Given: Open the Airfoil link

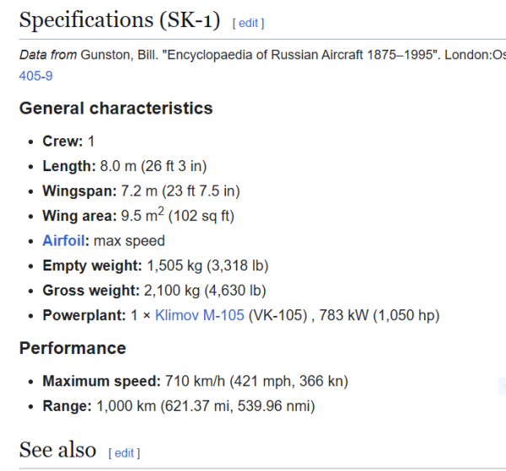Looking at the screenshot, I should 64,241.
